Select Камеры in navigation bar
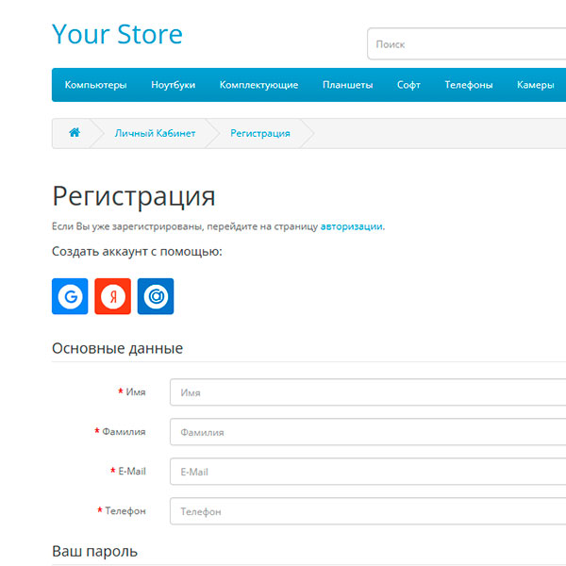Viewport: 566px width, 566px height. [x=535, y=85]
